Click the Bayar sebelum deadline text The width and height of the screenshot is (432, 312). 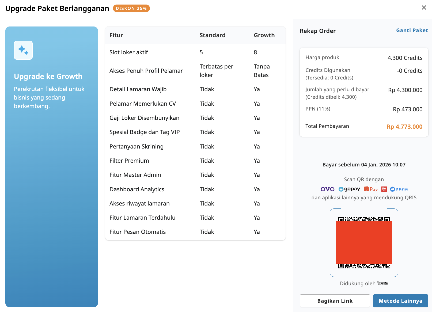coord(364,165)
